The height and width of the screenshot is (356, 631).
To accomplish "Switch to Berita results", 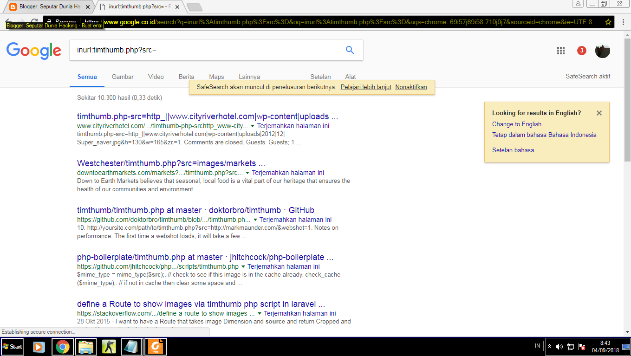I will coord(187,77).
